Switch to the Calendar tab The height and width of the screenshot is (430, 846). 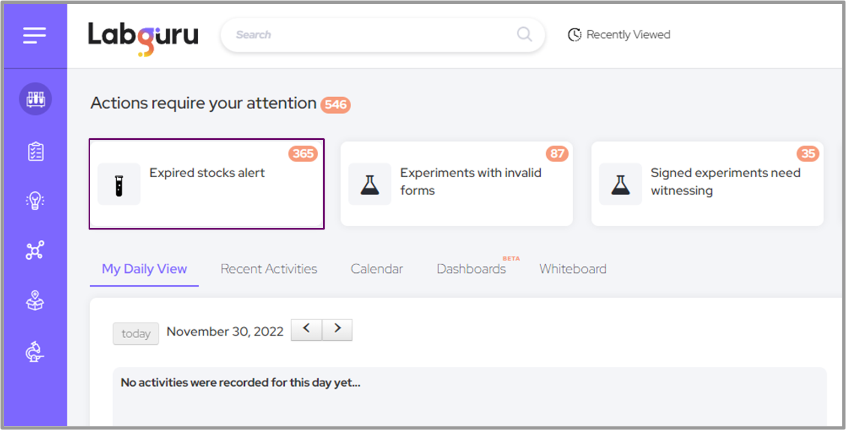coord(377,269)
